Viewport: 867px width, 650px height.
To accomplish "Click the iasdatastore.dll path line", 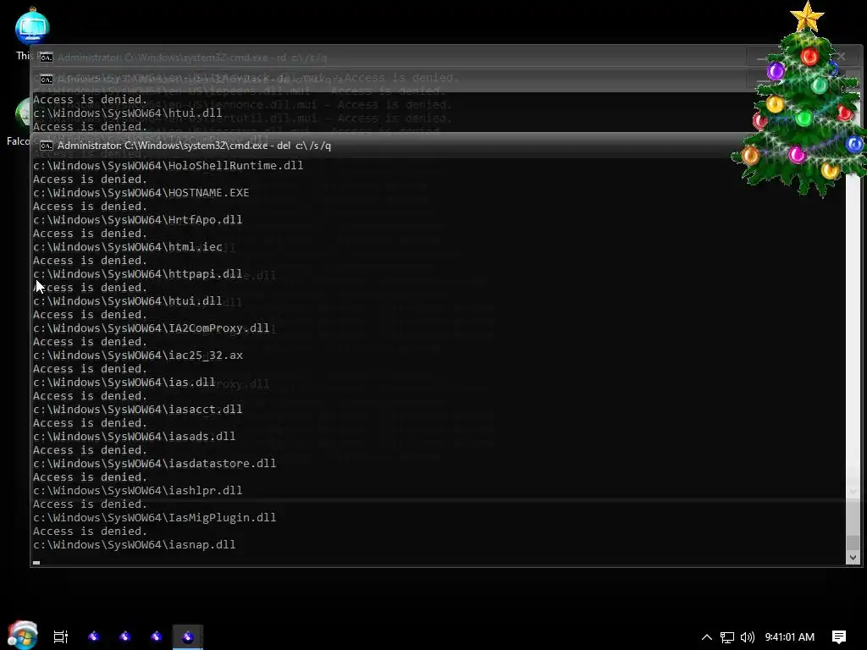I will 155,463.
